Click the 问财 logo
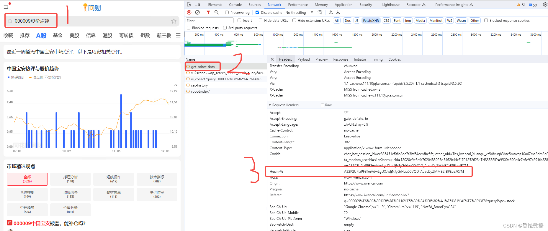The height and width of the screenshot is (231, 548). (x=92, y=7)
